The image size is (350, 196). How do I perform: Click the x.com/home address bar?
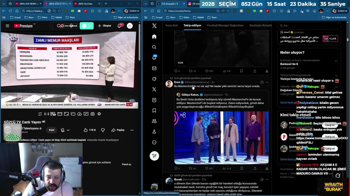point(189,11)
